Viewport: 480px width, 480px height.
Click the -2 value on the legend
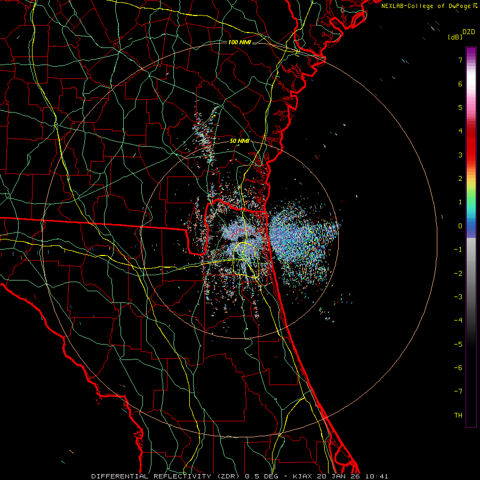(x=458, y=274)
